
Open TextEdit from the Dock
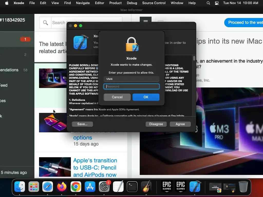118,186
